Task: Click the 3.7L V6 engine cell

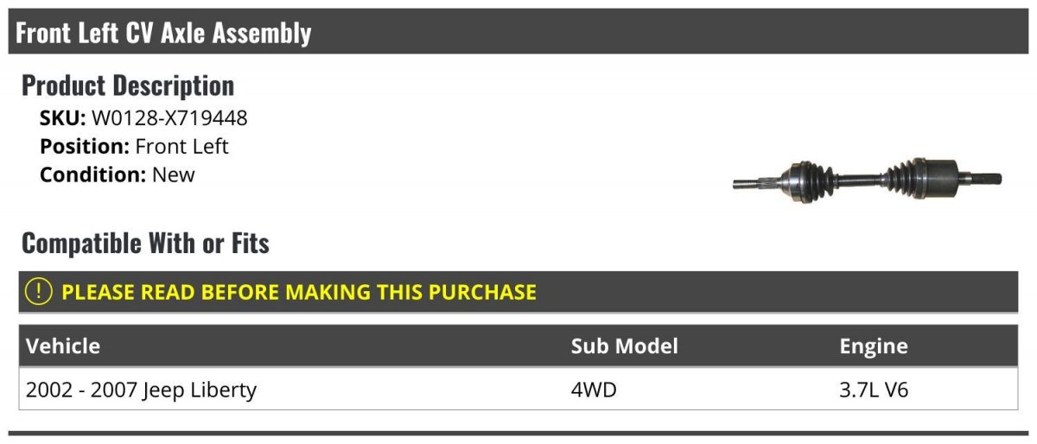Action: tap(874, 390)
